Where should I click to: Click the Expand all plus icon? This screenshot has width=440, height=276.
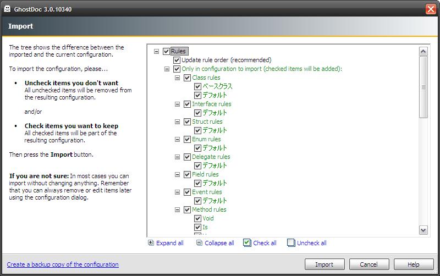(x=151, y=243)
